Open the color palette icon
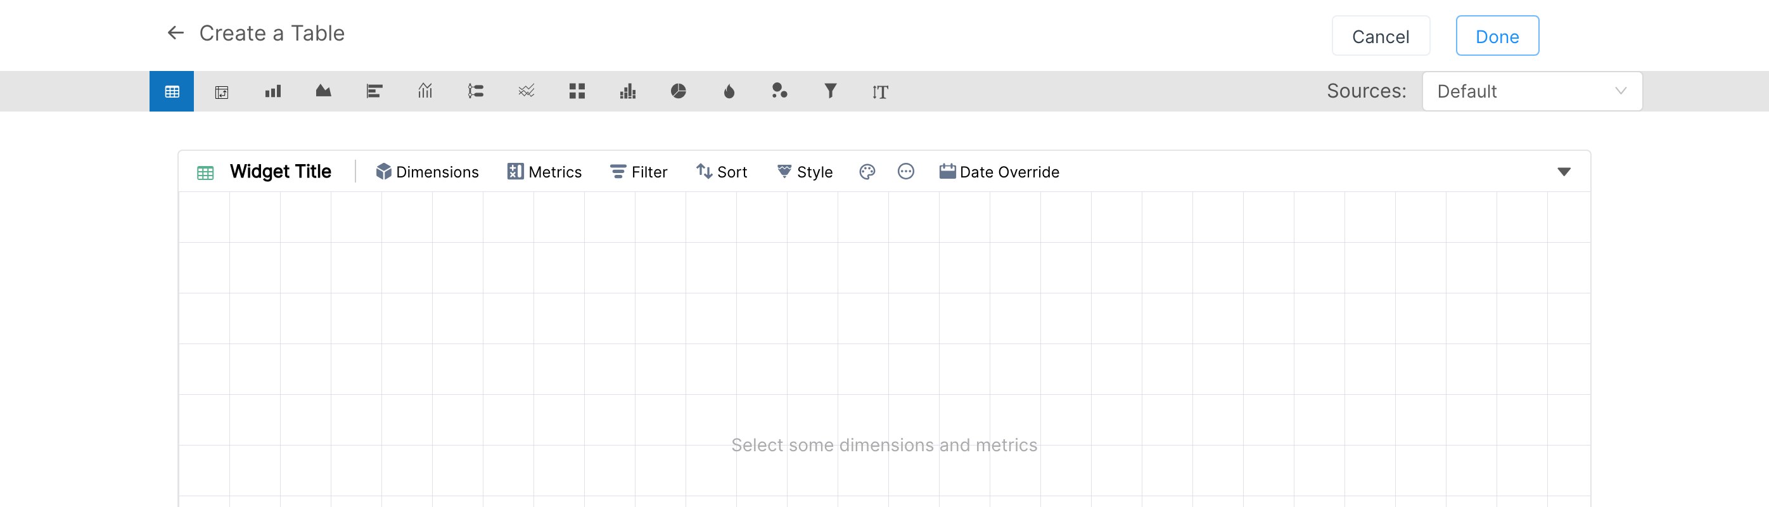This screenshot has width=1769, height=507. pyautogui.click(x=867, y=172)
